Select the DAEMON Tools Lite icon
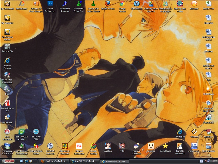 [x=50, y=149]
